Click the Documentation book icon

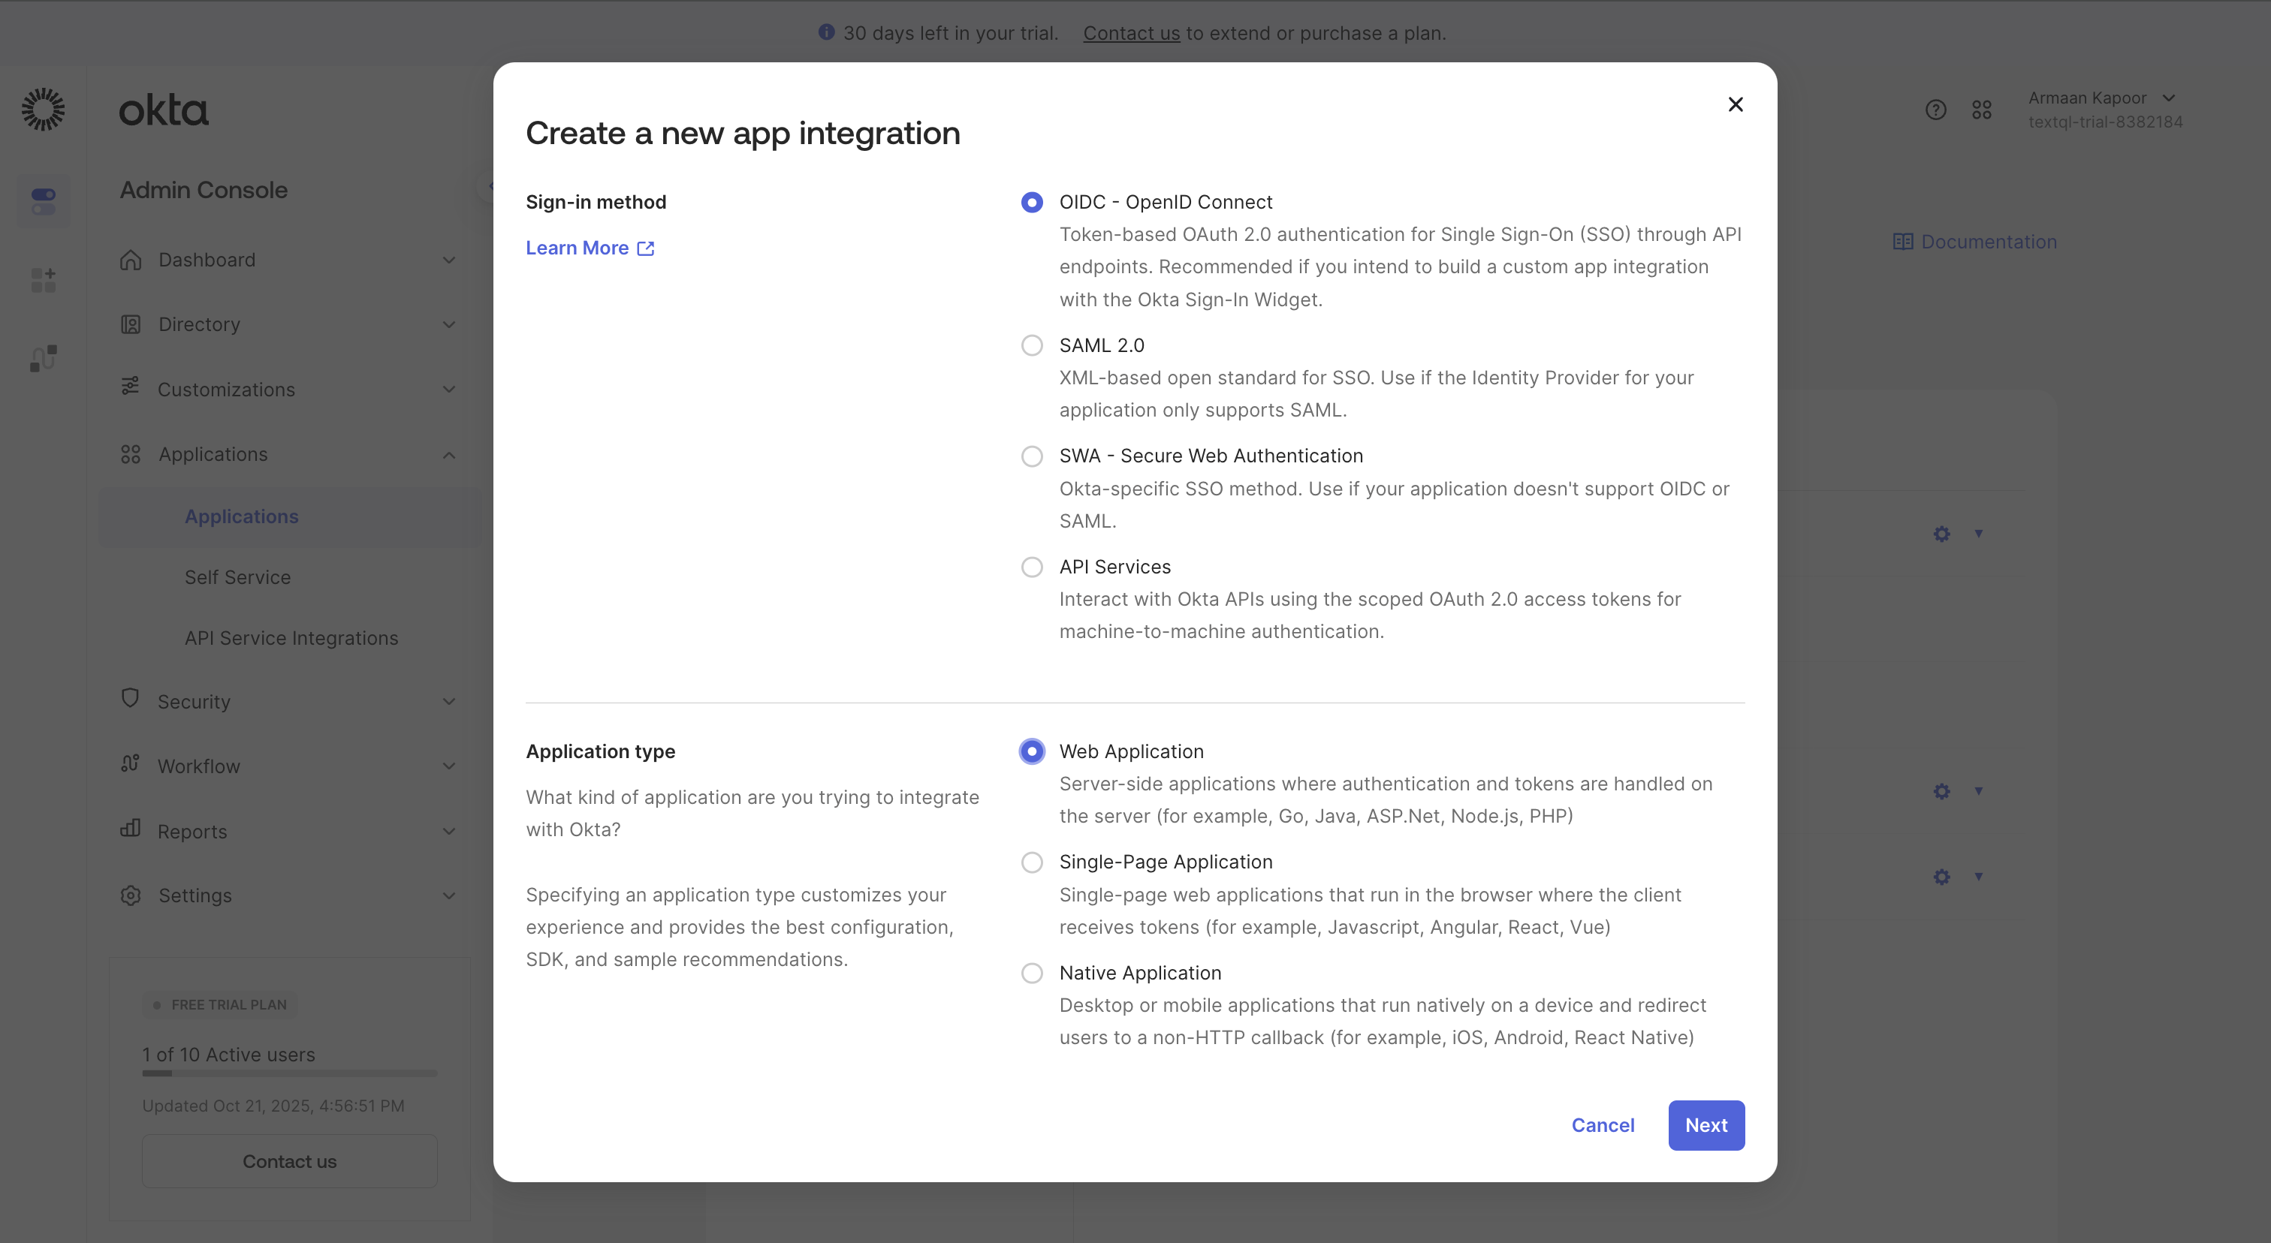pos(1902,242)
